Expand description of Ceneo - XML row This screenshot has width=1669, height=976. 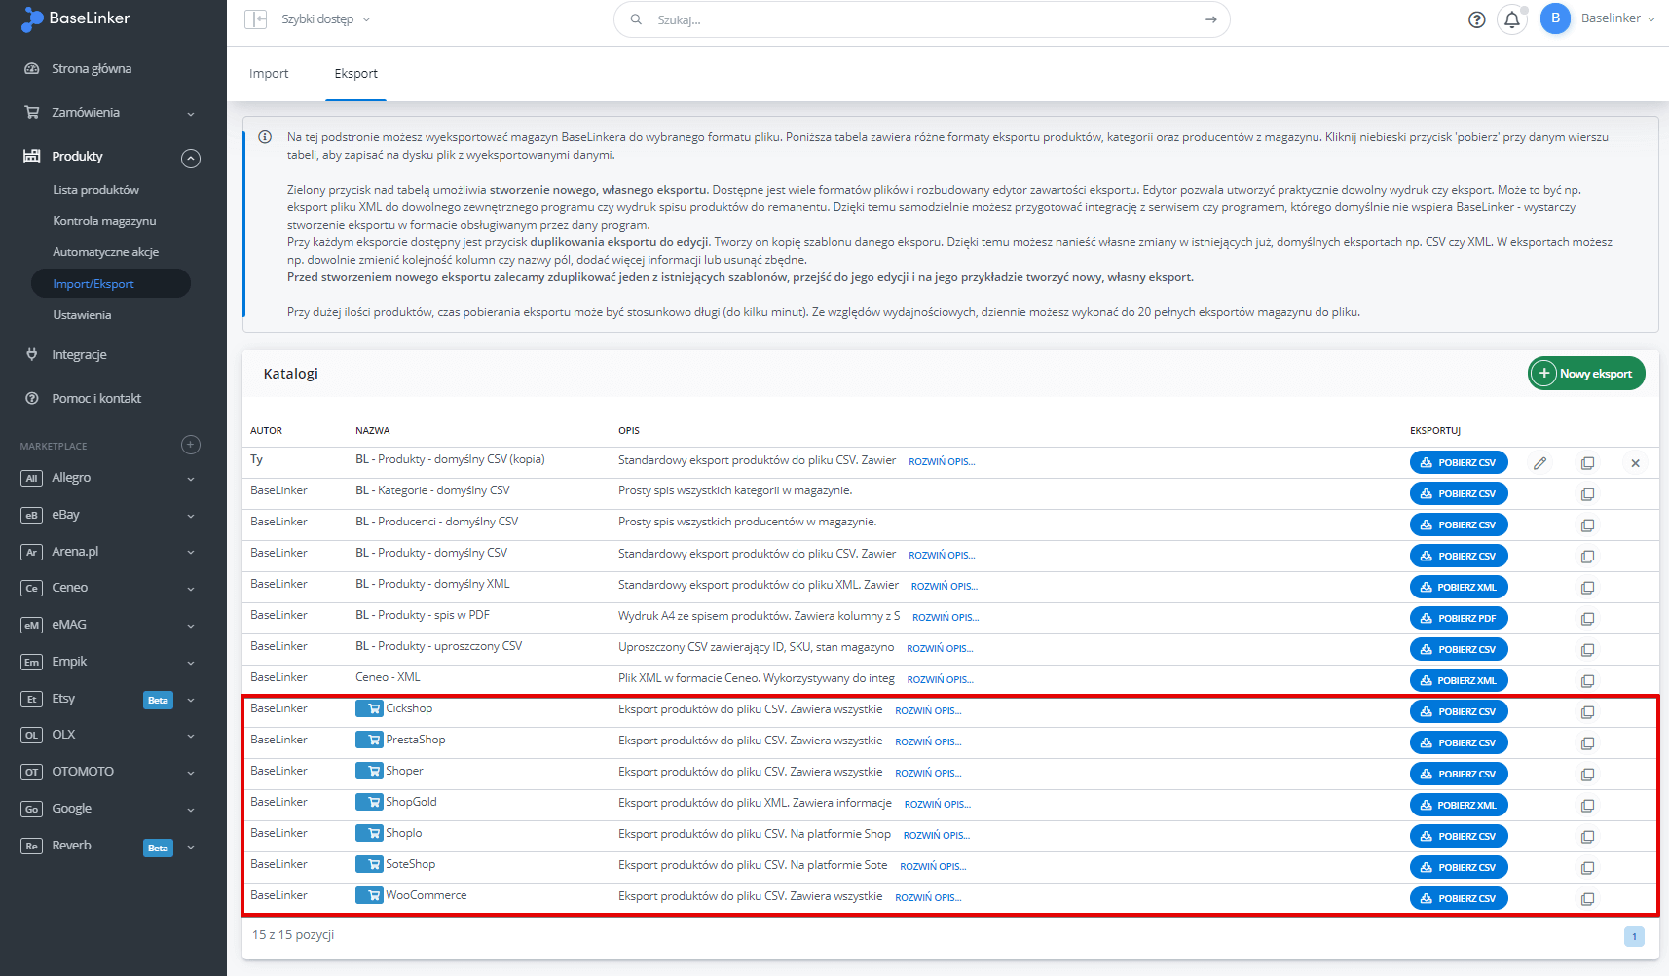pyautogui.click(x=940, y=680)
